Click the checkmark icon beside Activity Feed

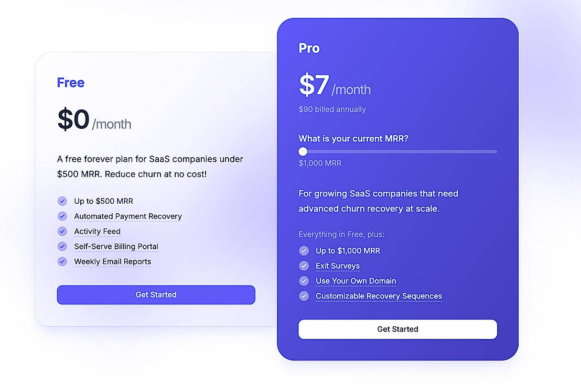pos(62,231)
